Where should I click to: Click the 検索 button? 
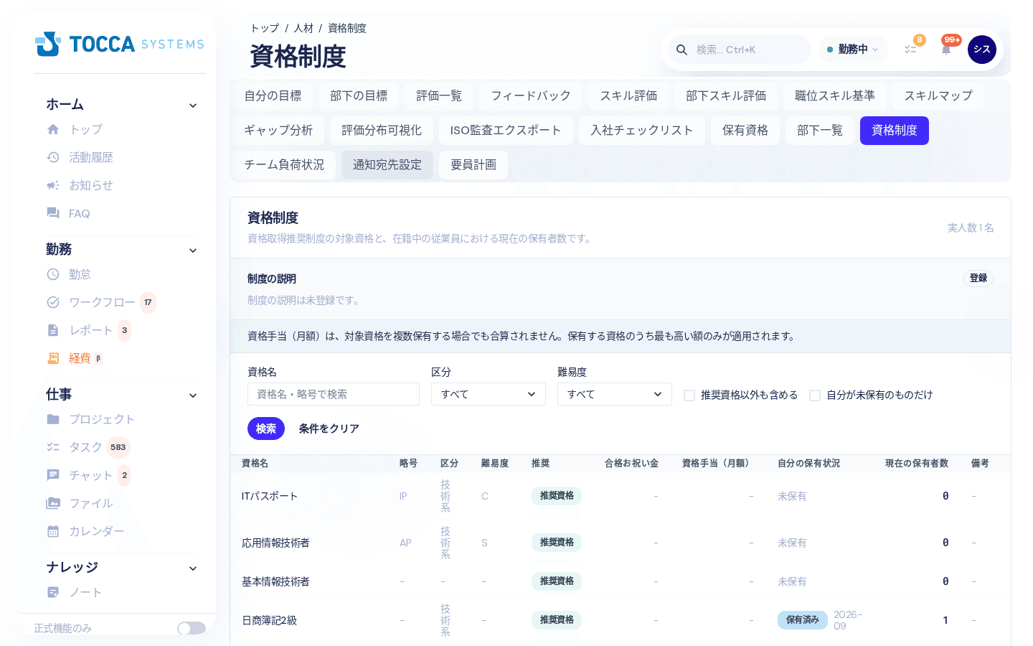(x=266, y=429)
